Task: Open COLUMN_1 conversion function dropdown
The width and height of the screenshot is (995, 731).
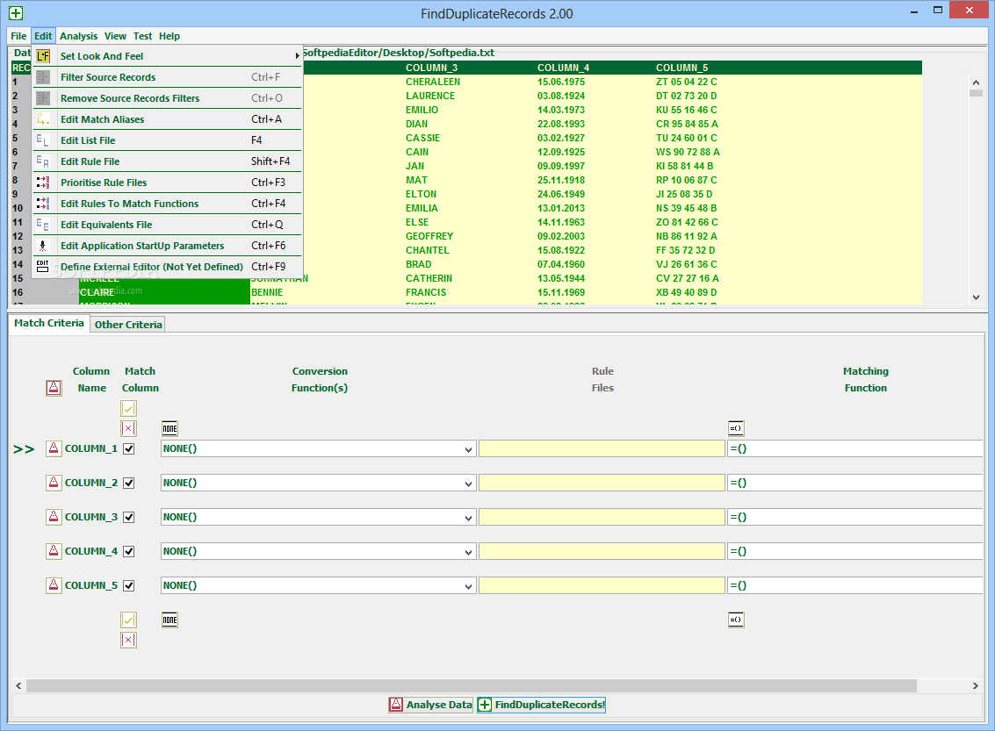Action: [x=468, y=449]
